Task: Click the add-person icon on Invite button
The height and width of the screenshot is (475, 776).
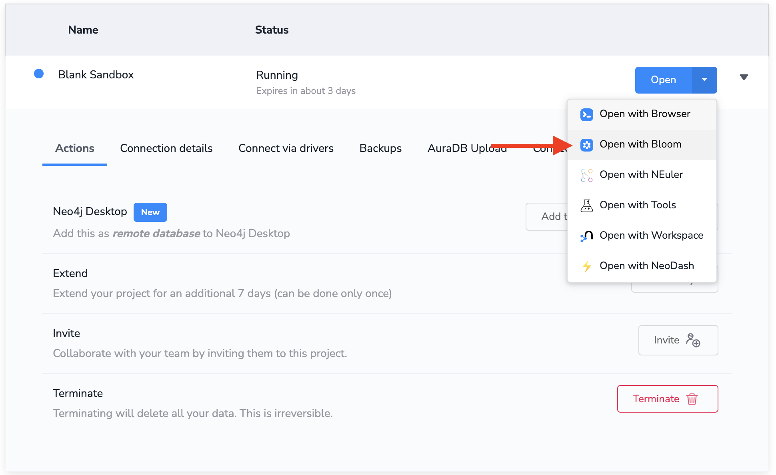Action: [692, 340]
